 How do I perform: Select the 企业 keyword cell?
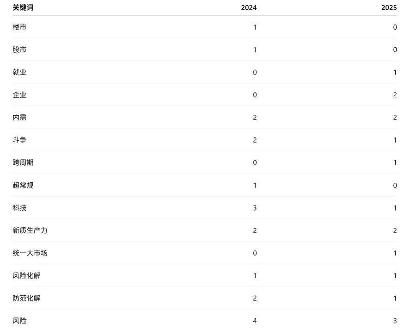(19, 95)
